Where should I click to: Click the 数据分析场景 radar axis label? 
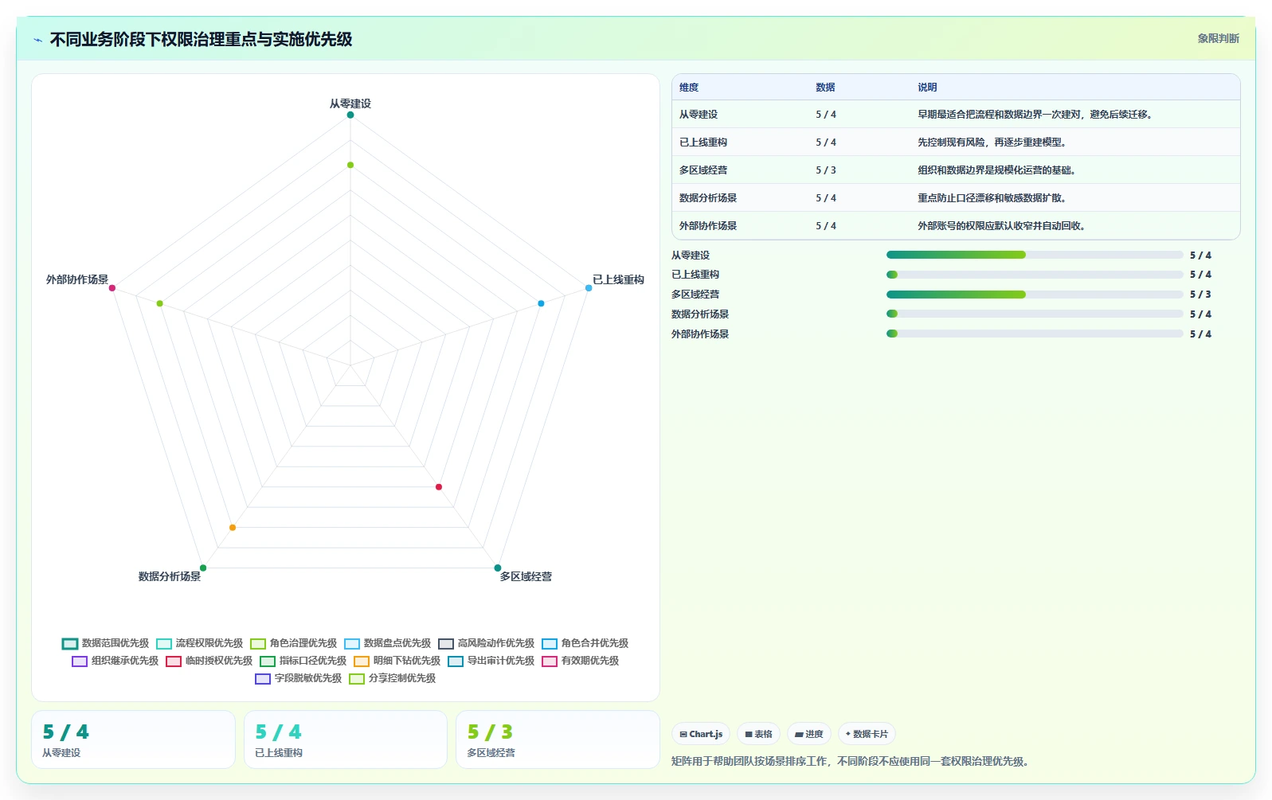170,576
